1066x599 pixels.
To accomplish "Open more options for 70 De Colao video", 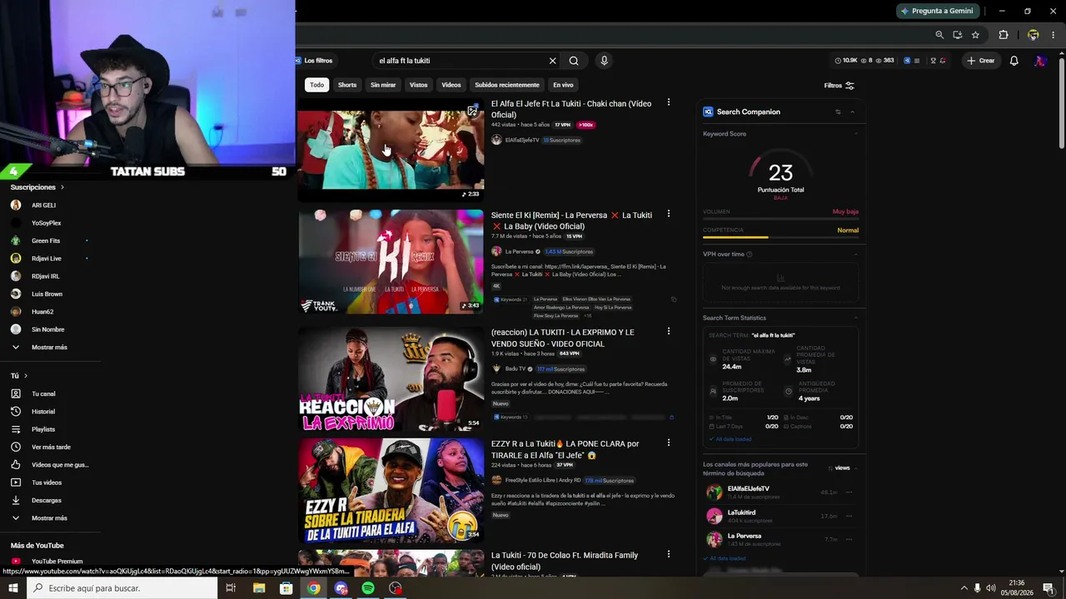I will [x=668, y=554].
